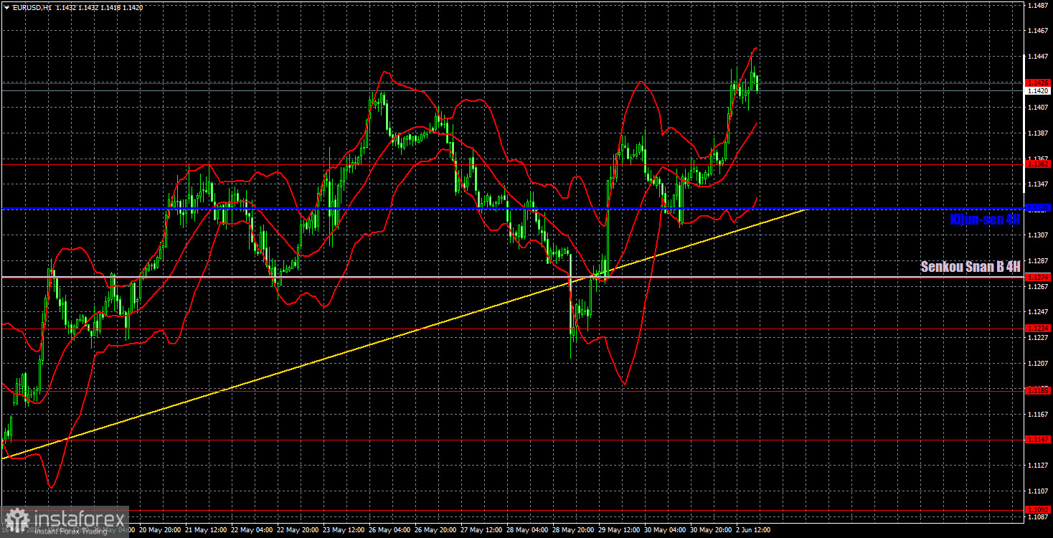Click the 20 May 20:00 time label
The width and height of the screenshot is (1053, 538).
click(161, 530)
